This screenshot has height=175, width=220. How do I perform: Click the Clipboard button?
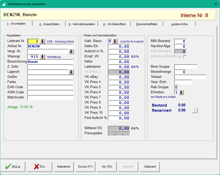150,167
